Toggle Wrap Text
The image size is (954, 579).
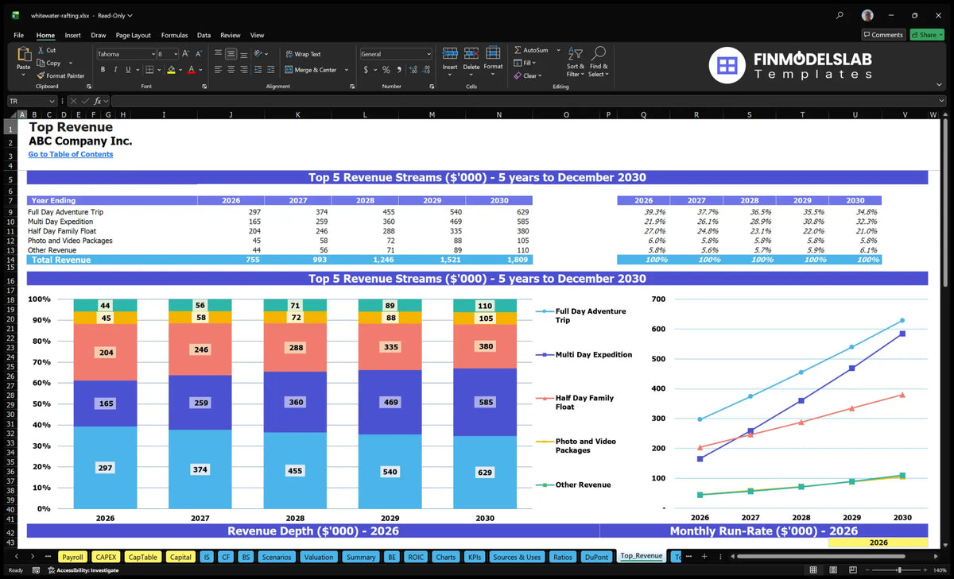(x=303, y=54)
